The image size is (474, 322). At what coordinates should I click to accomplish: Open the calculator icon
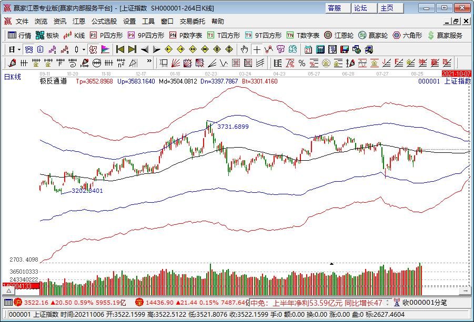coord(320,49)
